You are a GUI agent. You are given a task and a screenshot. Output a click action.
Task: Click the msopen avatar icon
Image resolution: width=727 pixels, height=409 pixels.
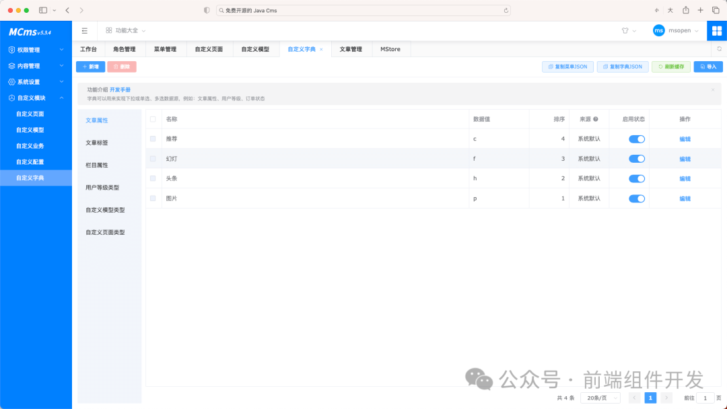(x=658, y=30)
